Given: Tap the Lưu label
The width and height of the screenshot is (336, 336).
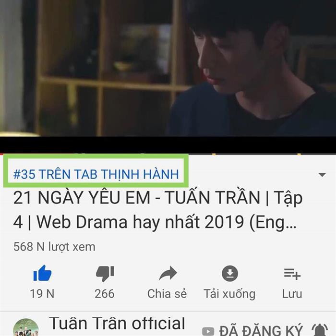Looking at the screenshot, I should click(292, 294).
